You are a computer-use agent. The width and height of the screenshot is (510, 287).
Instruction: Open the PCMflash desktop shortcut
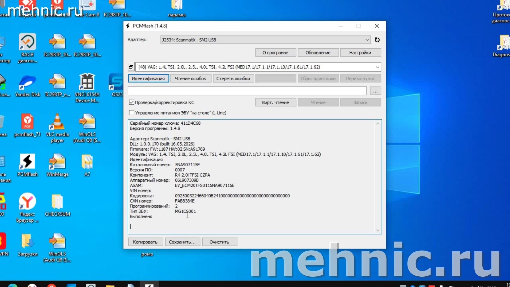(x=27, y=165)
